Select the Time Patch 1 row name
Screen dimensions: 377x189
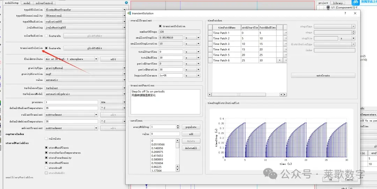[x=227, y=33]
